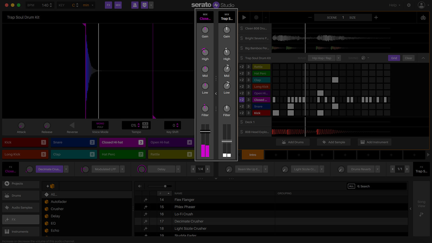The width and height of the screenshot is (432, 243).
Task: Increase scene size with plus icon
Action: pos(376,17)
